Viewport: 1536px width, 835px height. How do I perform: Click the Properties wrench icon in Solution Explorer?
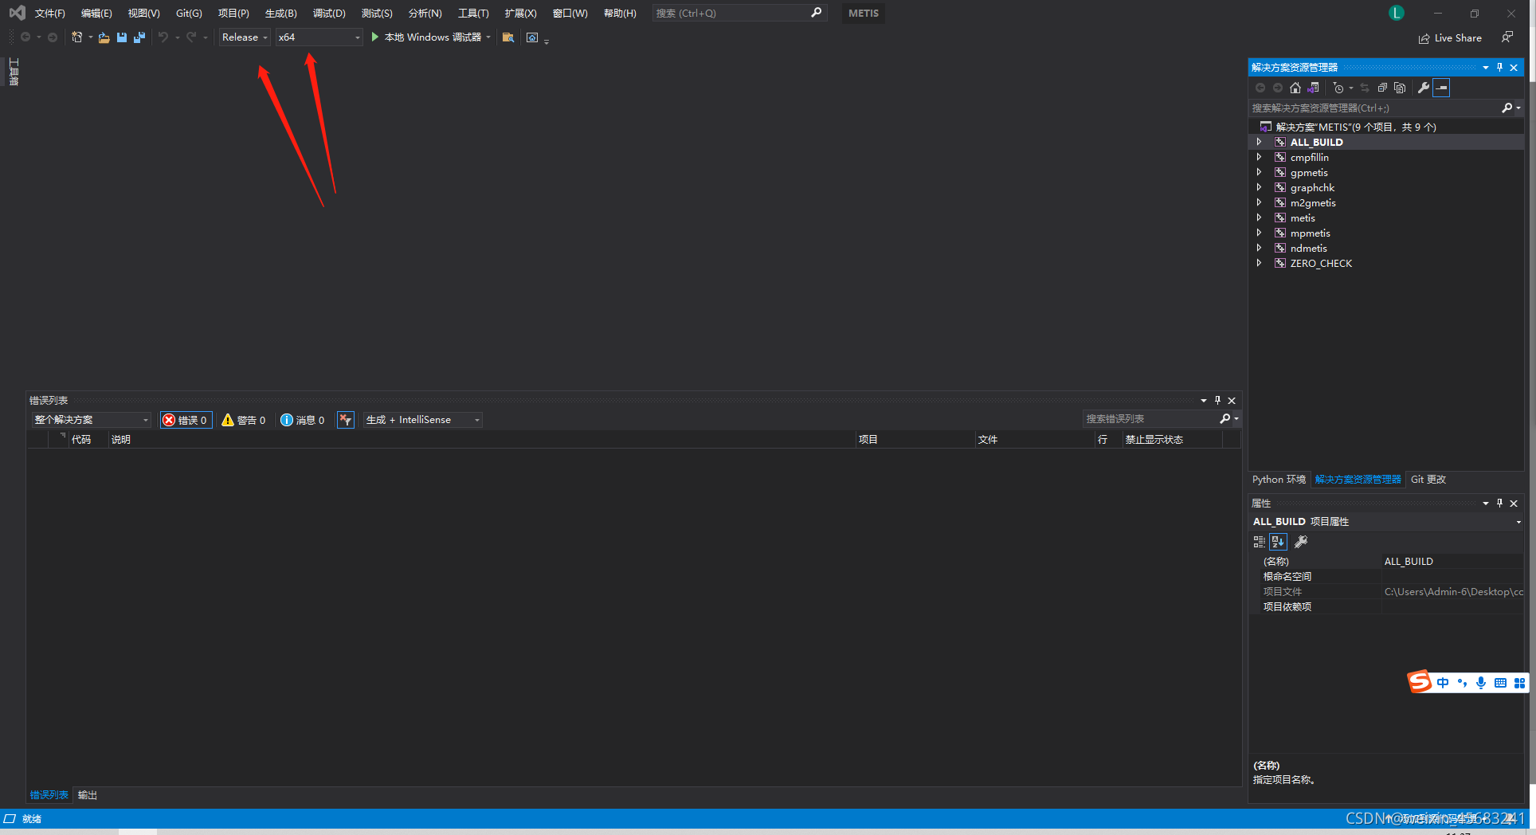click(x=1424, y=88)
